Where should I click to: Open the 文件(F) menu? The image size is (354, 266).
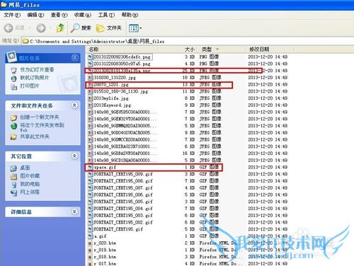(x=12, y=15)
